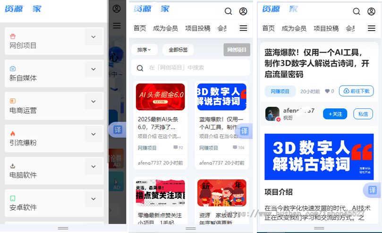Click the heart like icon on article
Image resolution: width=382 pixels, height=233 pixels.
tap(327, 91)
